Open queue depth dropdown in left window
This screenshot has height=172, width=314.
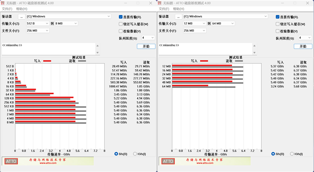148,38
